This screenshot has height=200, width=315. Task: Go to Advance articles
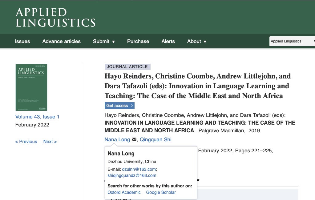(x=61, y=42)
